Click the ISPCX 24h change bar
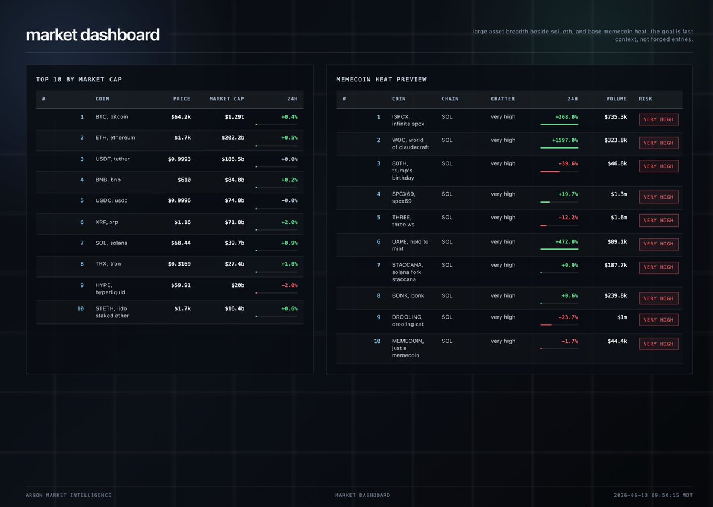The height and width of the screenshot is (507, 713). 559,125
